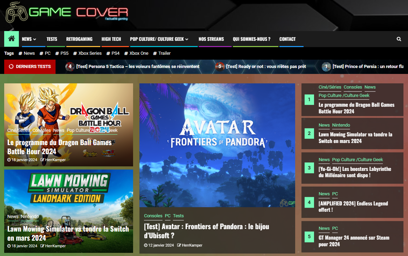Select the # PS4 tag

113,53
